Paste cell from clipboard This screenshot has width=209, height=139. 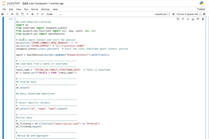pos(22,14)
